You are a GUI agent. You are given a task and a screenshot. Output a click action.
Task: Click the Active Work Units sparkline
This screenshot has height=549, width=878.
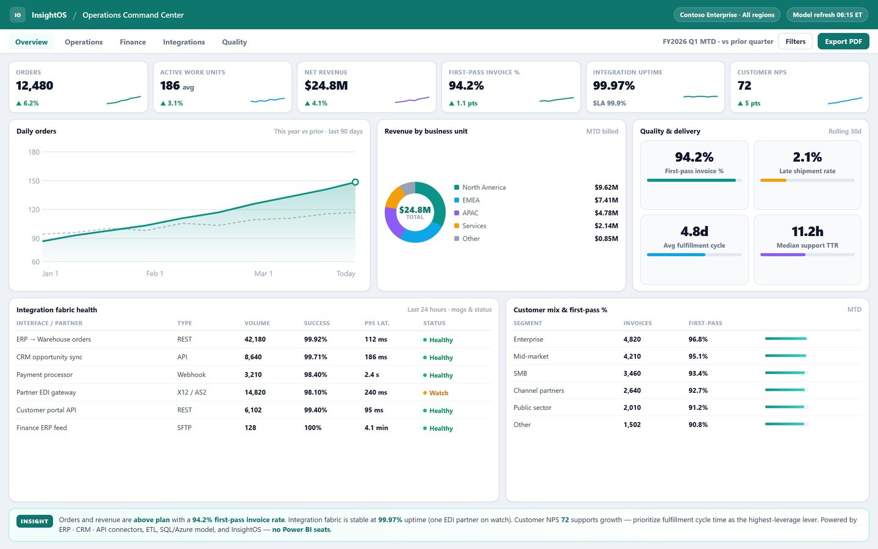(268, 100)
